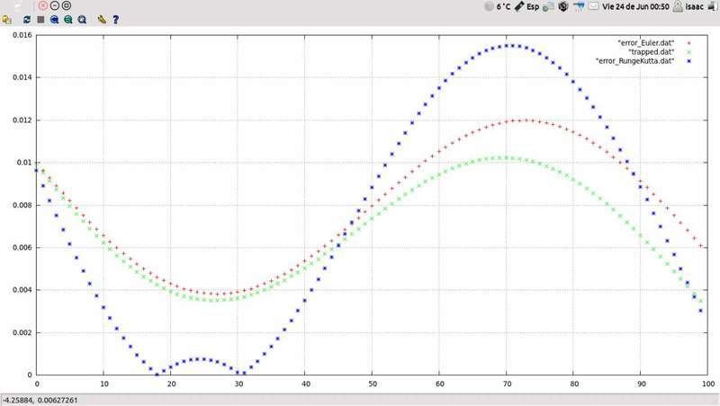Image resolution: width=720 pixels, height=406 pixels.
Task: Apply next zoom settings
Action: click(x=68, y=19)
